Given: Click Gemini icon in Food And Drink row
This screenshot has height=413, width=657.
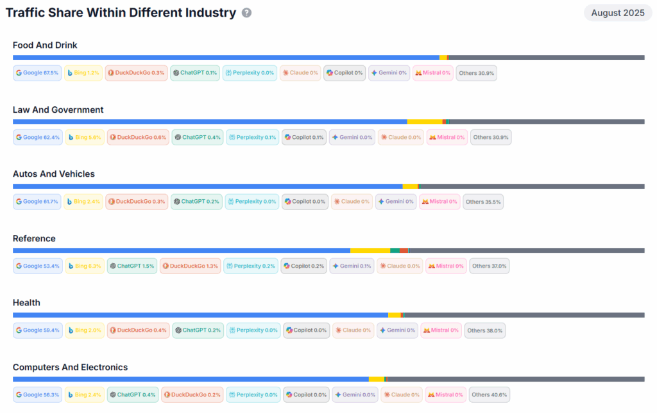Looking at the screenshot, I should pyautogui.click(x=374, y=73).
